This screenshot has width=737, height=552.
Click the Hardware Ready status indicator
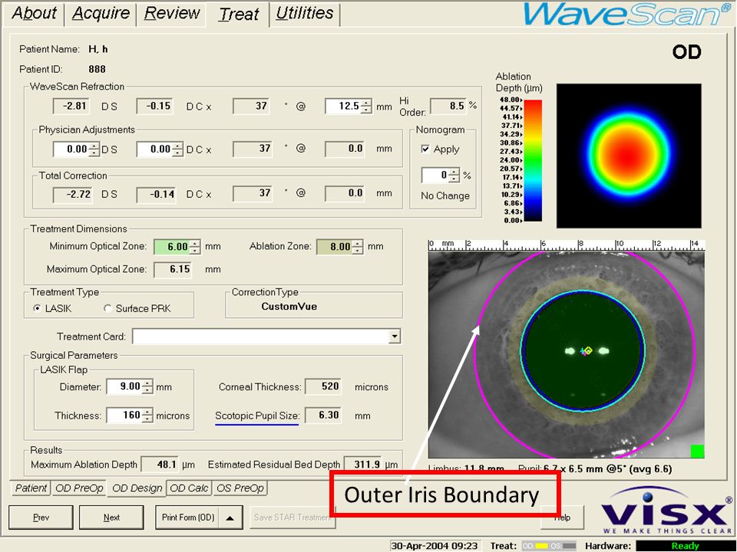[684, 546]
